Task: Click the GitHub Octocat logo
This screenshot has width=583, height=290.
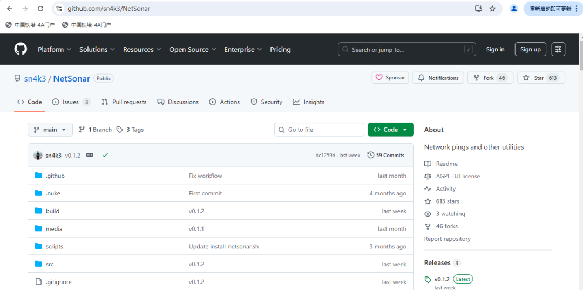Action: click(x=21, y=49)
